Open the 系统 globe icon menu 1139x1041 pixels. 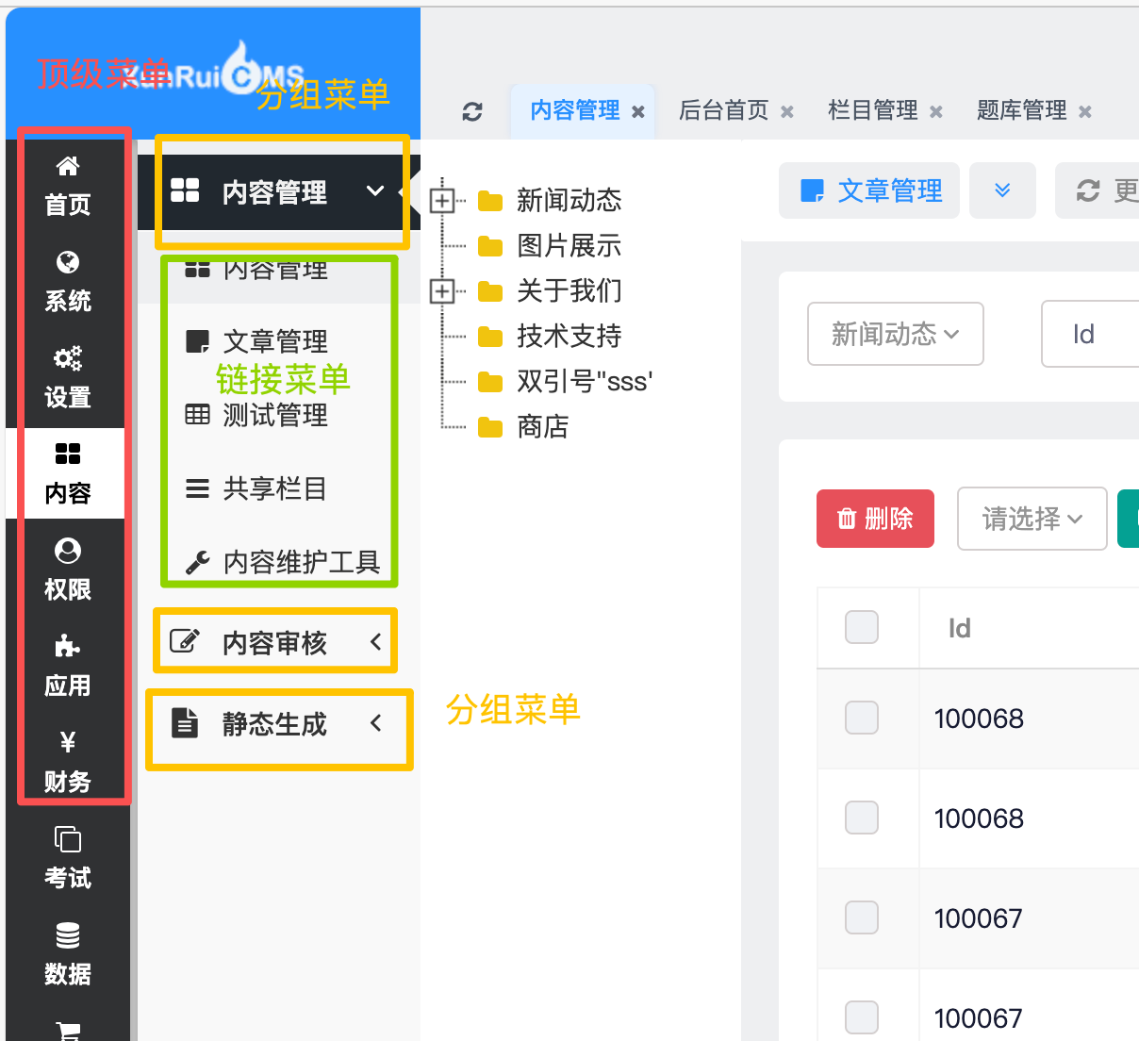click(68, 263)
